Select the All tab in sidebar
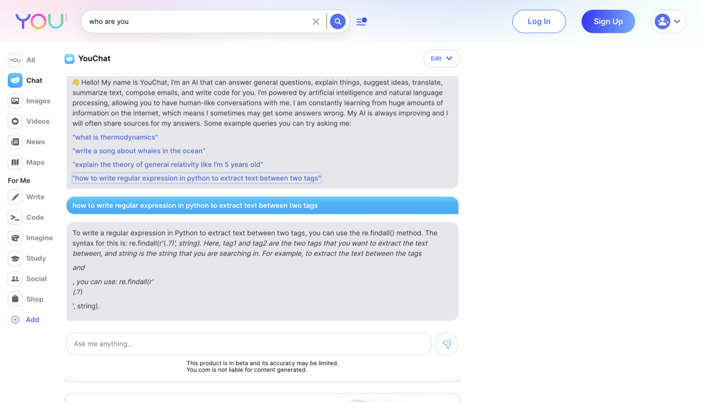 click(22, 60)
